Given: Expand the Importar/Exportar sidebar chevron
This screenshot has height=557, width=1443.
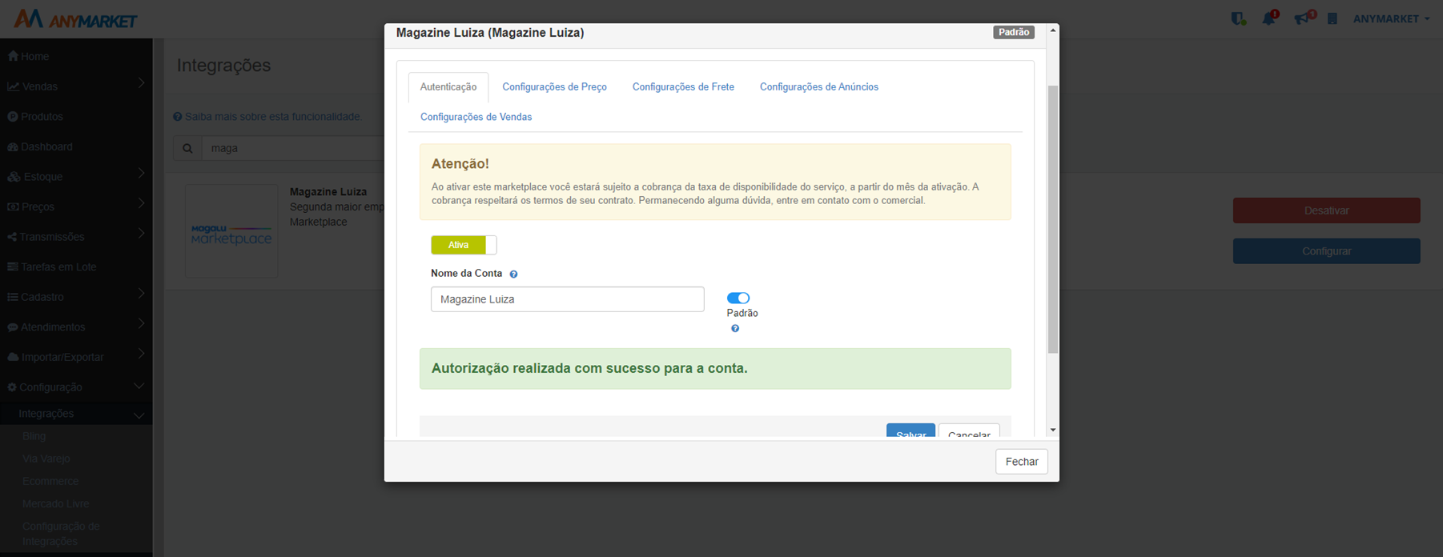Looking at the screenshot, I should 141,354.
